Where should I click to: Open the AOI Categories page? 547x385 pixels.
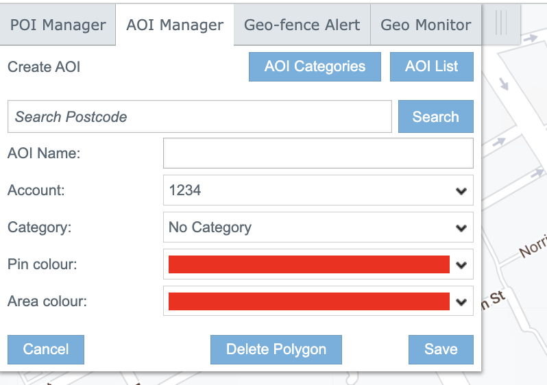coord(315,67)
